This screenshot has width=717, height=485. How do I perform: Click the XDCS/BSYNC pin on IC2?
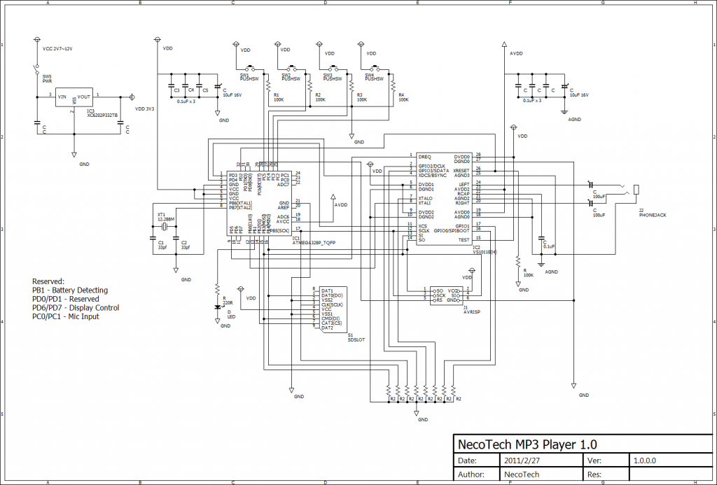click(433, 175)
